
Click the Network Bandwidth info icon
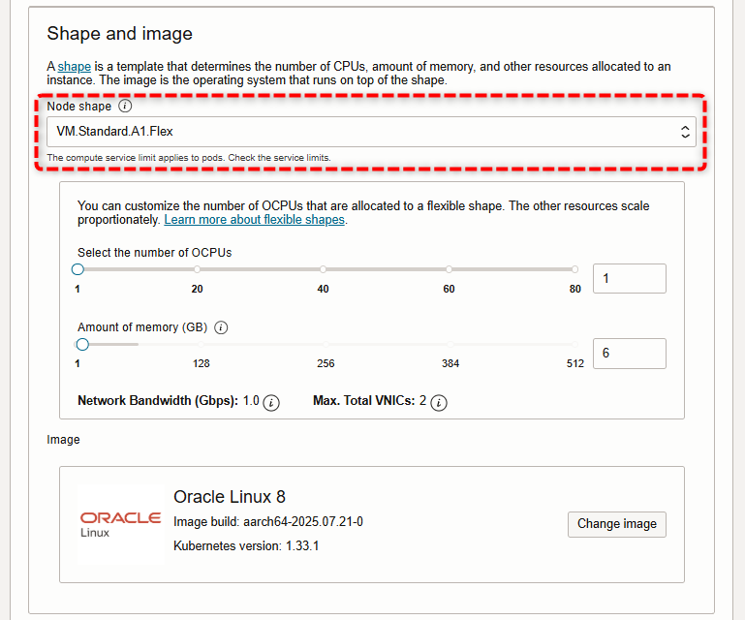point(271,403)
